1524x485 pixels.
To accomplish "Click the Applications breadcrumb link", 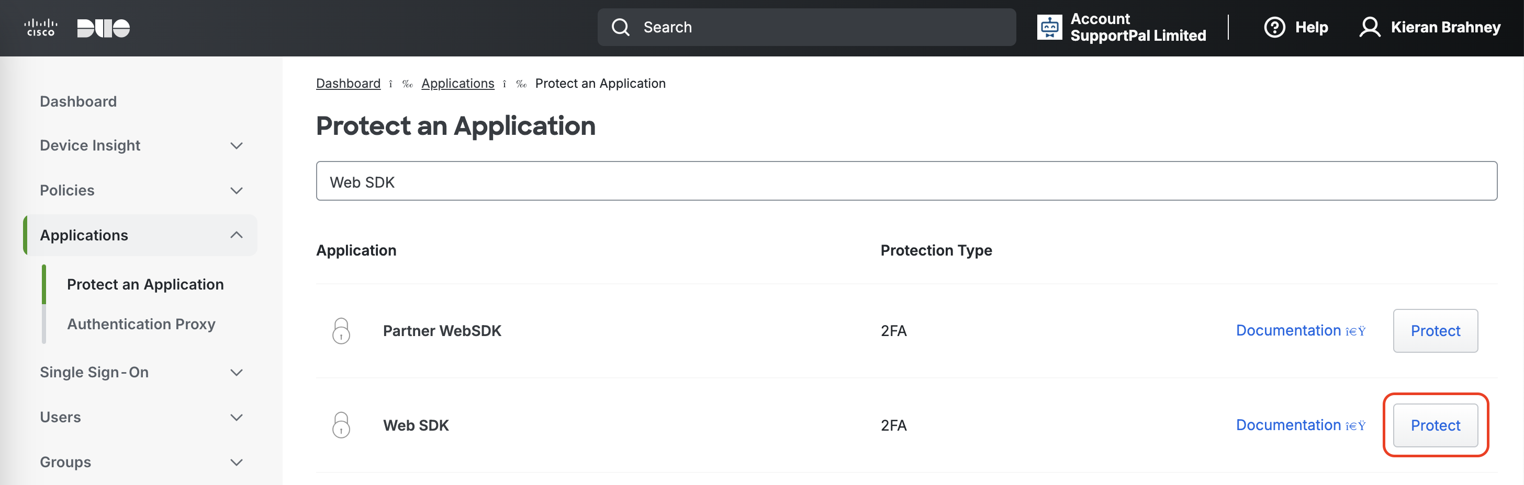I will (458, 83).
